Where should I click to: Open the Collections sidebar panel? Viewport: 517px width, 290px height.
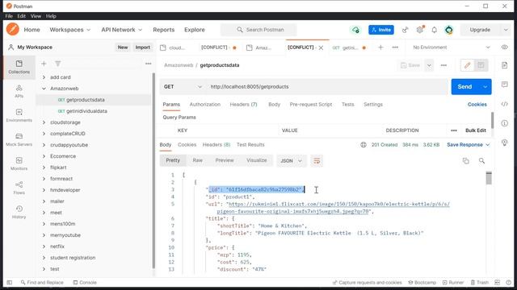(x=19, y=67)
